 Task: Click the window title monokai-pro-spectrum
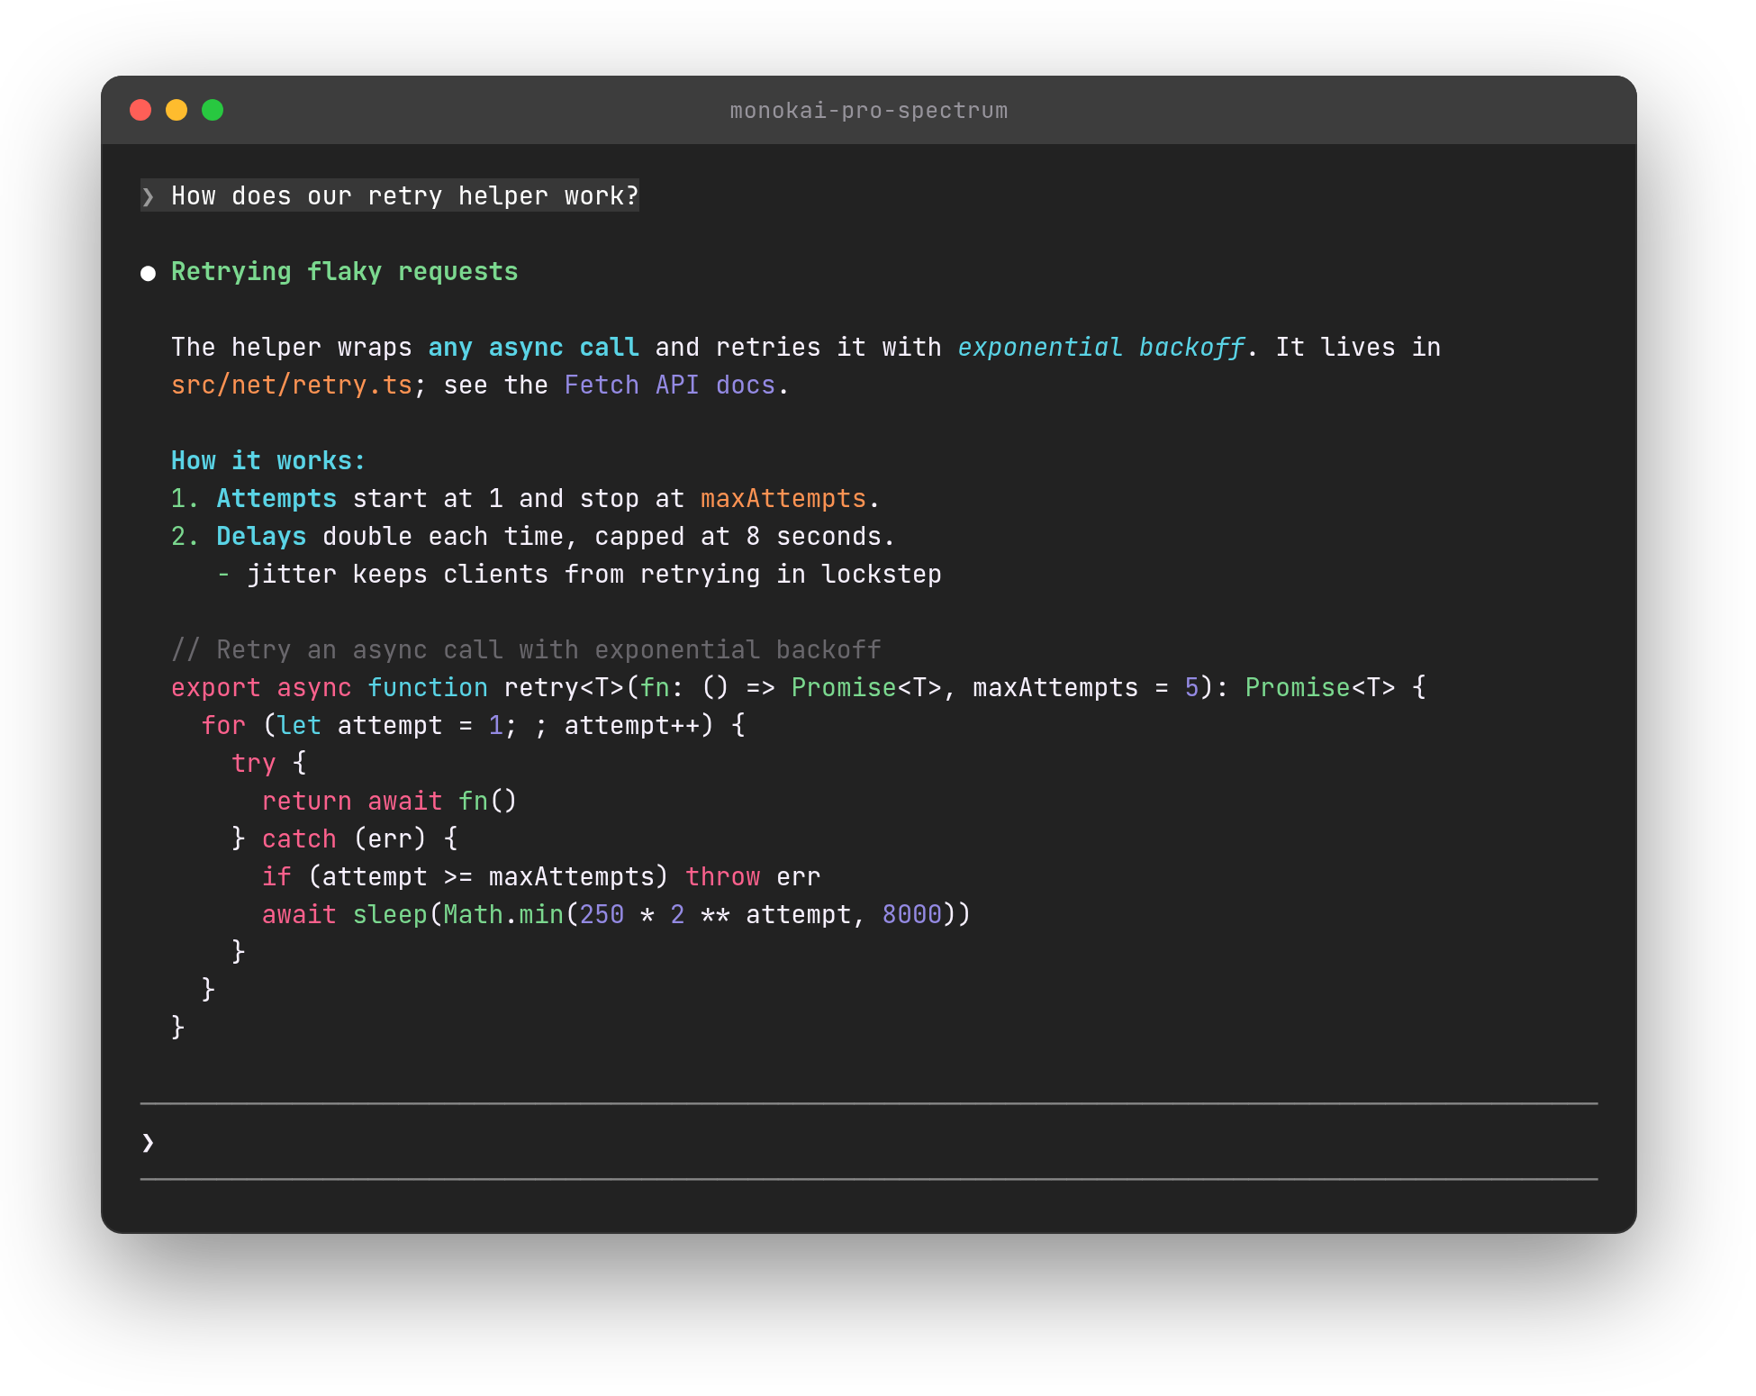pos(868,111)
